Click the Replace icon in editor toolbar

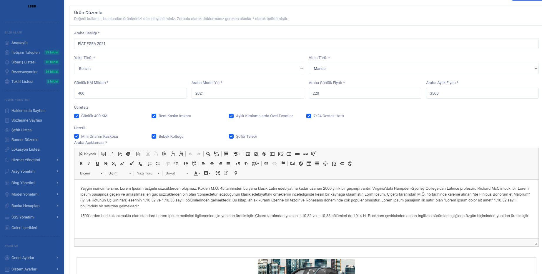click(217, 154)
